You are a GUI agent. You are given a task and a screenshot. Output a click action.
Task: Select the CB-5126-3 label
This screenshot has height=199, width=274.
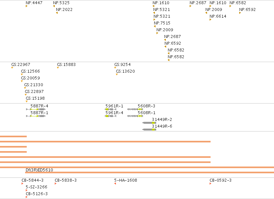[x=37, y=194]
